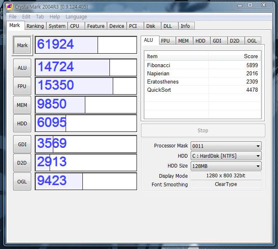Image resolution: width=278 pixels, height=249 pixels.
Task: Show the OGL results tab
Action: click(253, 41)
